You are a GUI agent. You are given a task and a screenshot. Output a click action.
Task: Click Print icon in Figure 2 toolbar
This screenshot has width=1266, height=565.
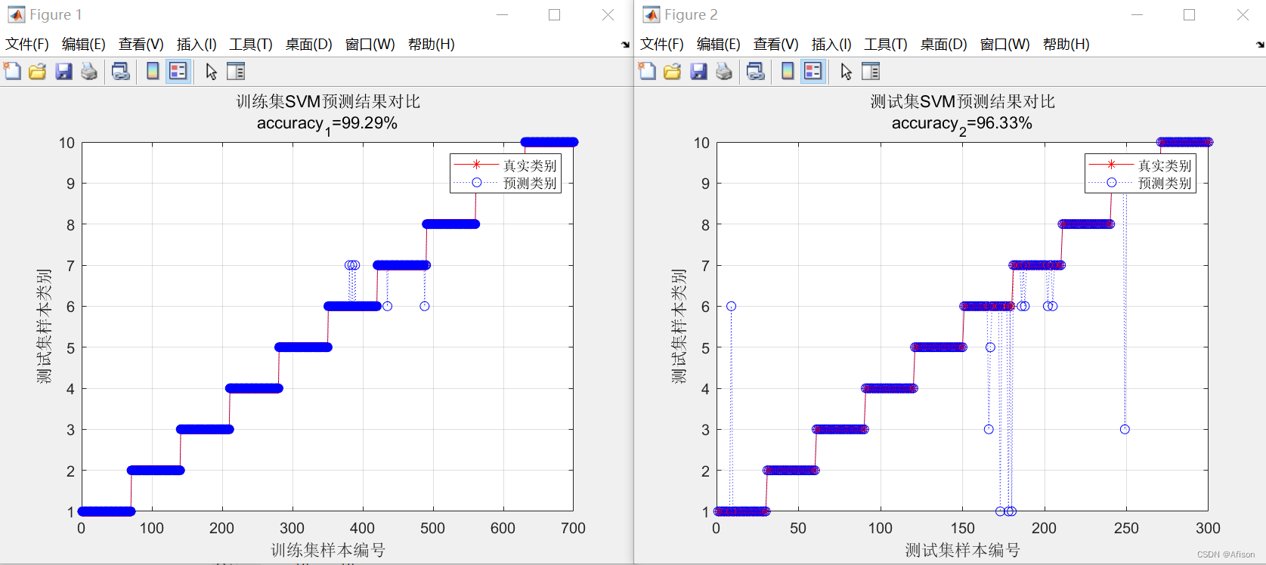(x=724, y=72)
